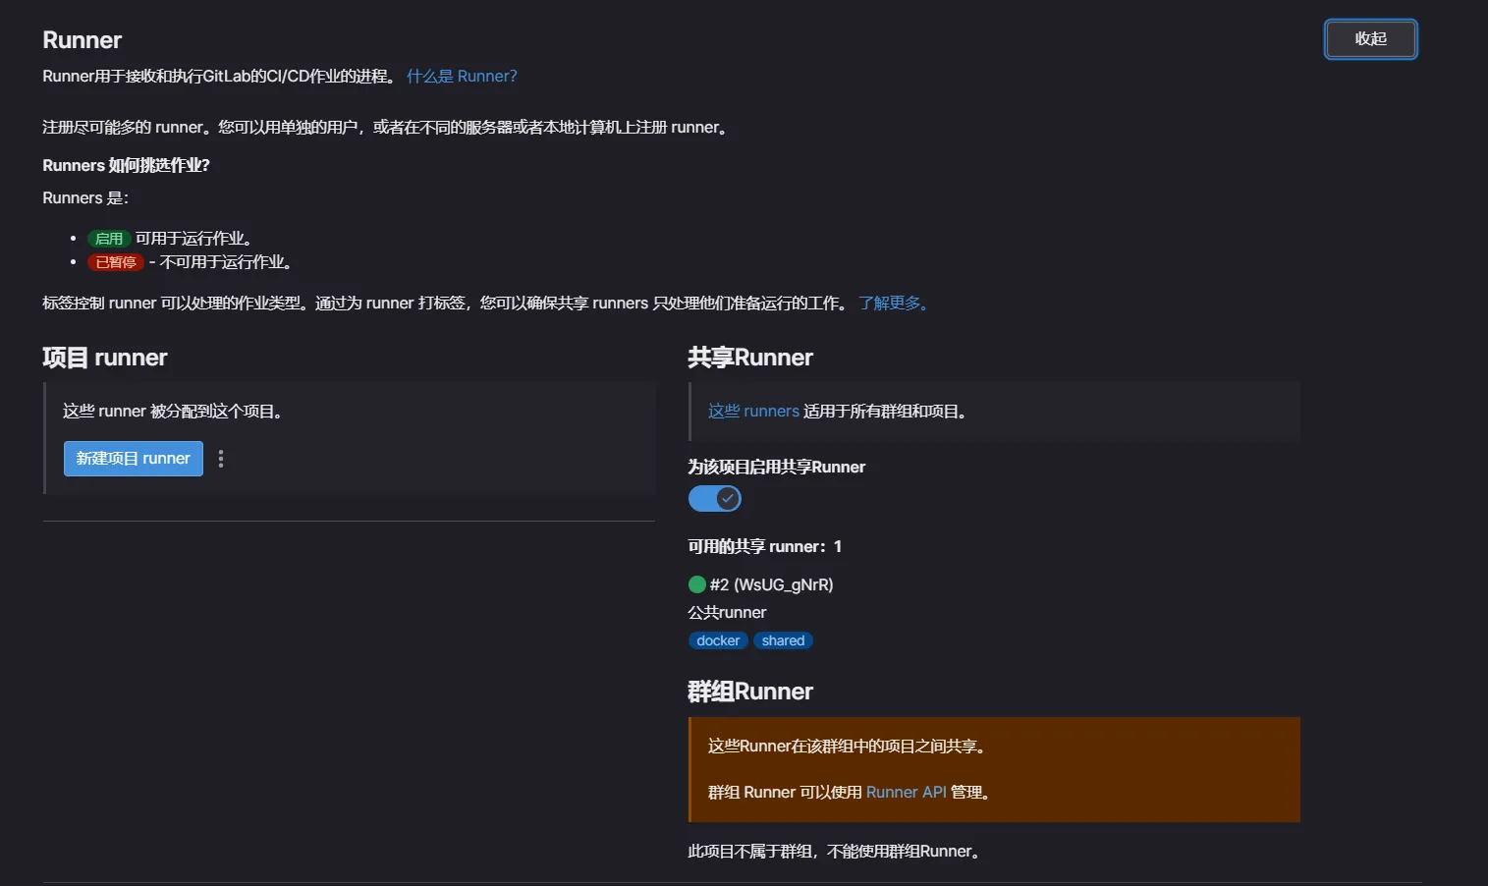Toggle the 为该项目启用共享Runner switch
Image resolution: width=1488 pixels, height=886 pixels.
click(715, 499)
